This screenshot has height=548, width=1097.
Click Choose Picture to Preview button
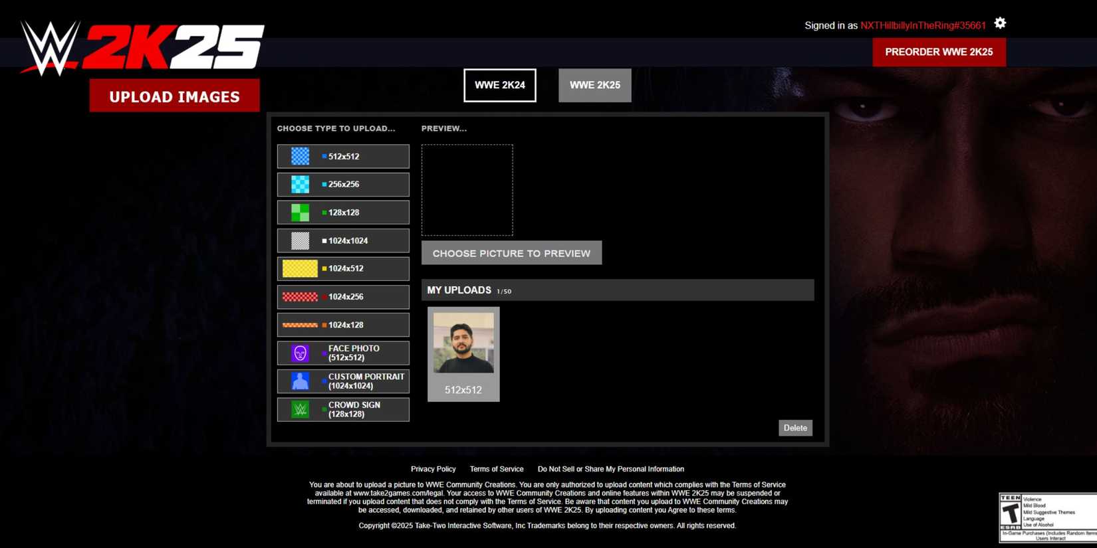pos(511,253)
